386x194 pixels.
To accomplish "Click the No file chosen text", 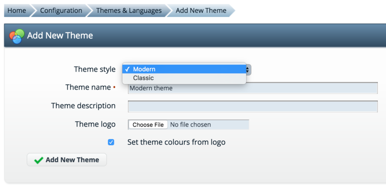I will click(191, 125).
